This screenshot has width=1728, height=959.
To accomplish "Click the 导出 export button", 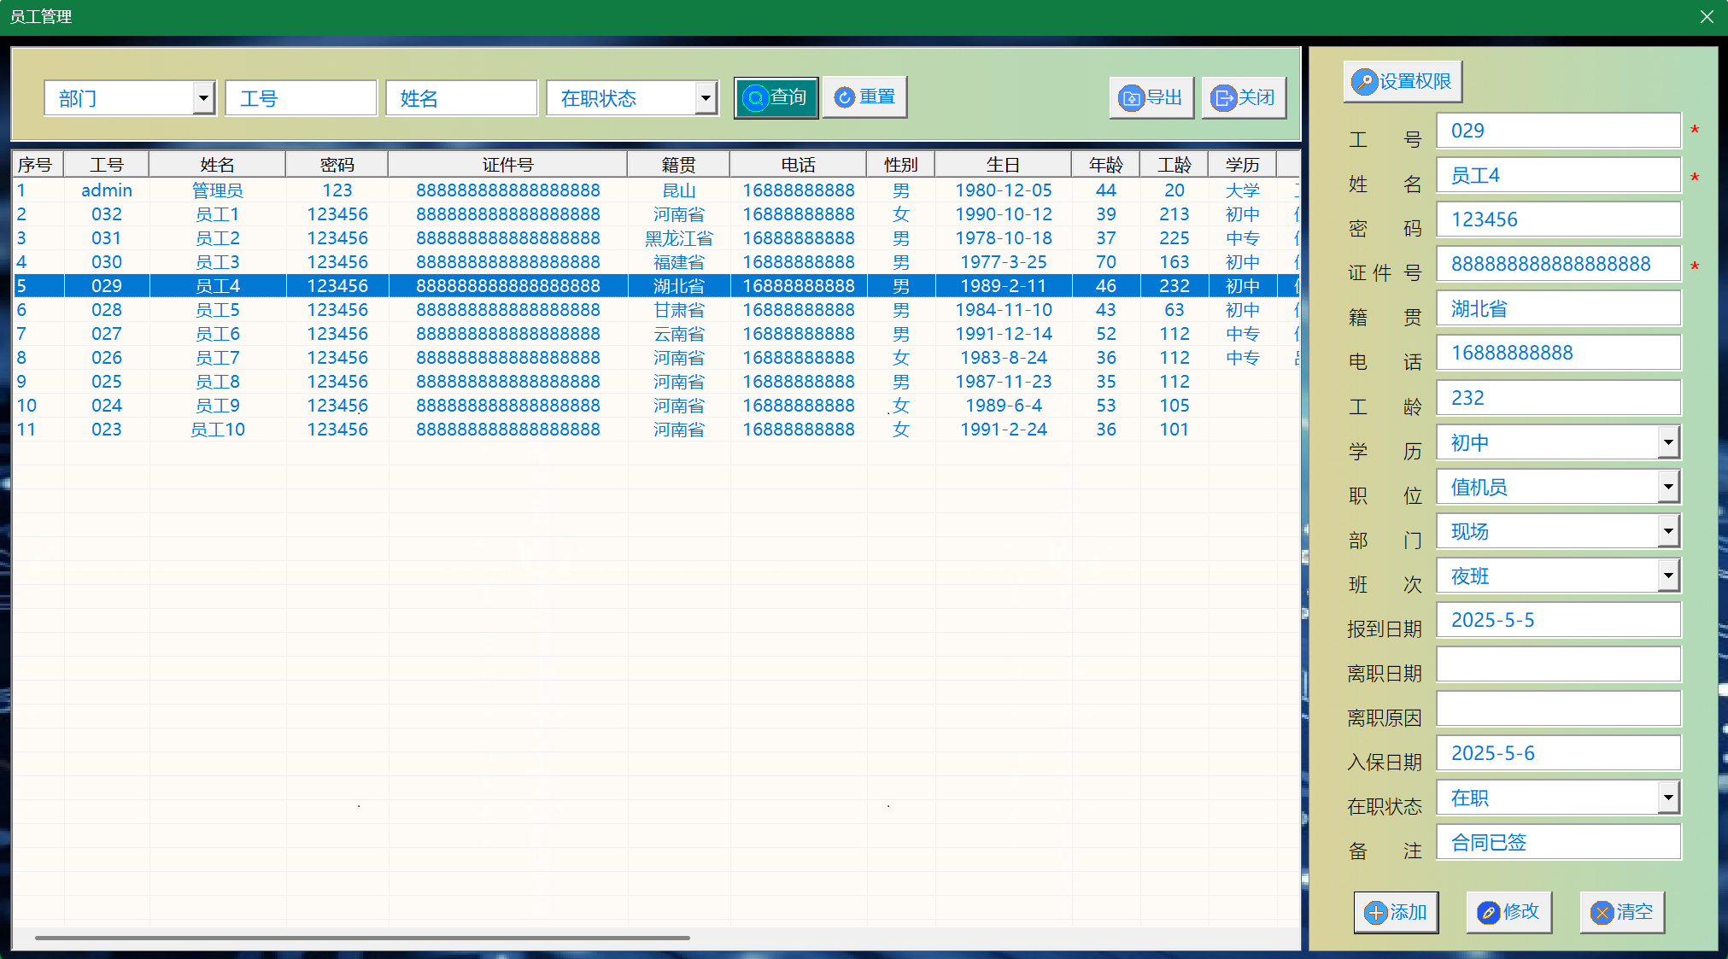I will click(x=1151, y=97).
